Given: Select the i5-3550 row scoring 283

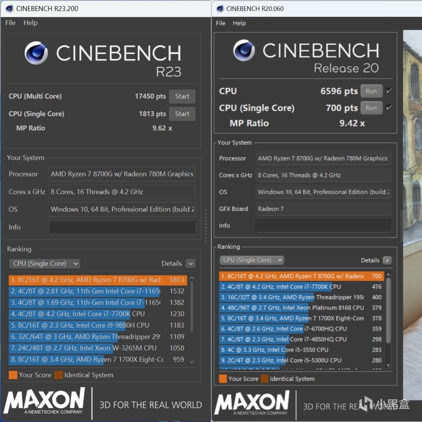Looking at the screenshot, I should [x=302, y=350].
